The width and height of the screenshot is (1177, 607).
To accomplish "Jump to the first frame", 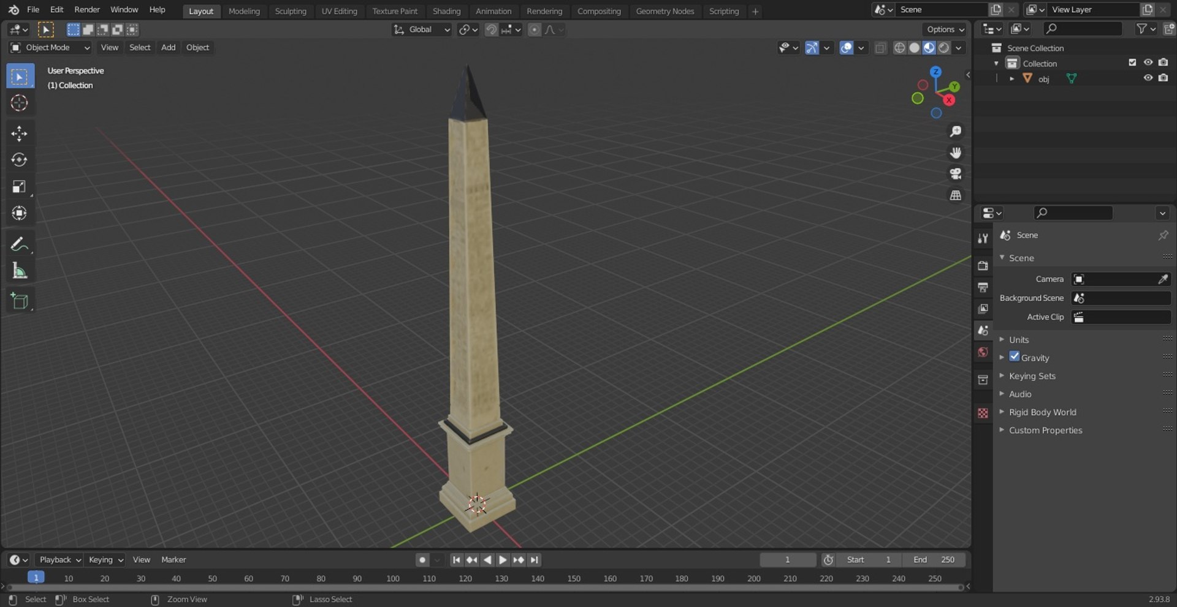I will [x=456, y=560].
